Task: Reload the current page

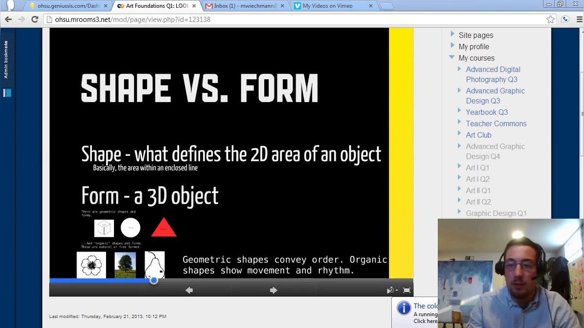Action: pyautogui.click(x=35, y=19)
